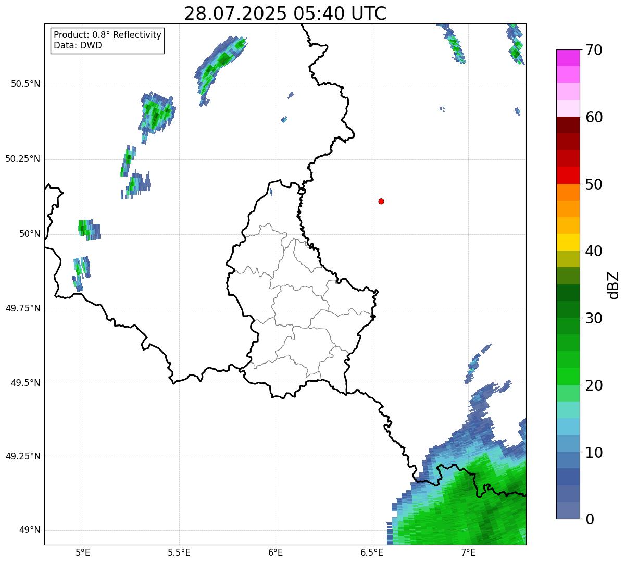Click the 5°E longitude label
Image resolution: width=626 pixels, height=563 pixels.
coord(83,552)
